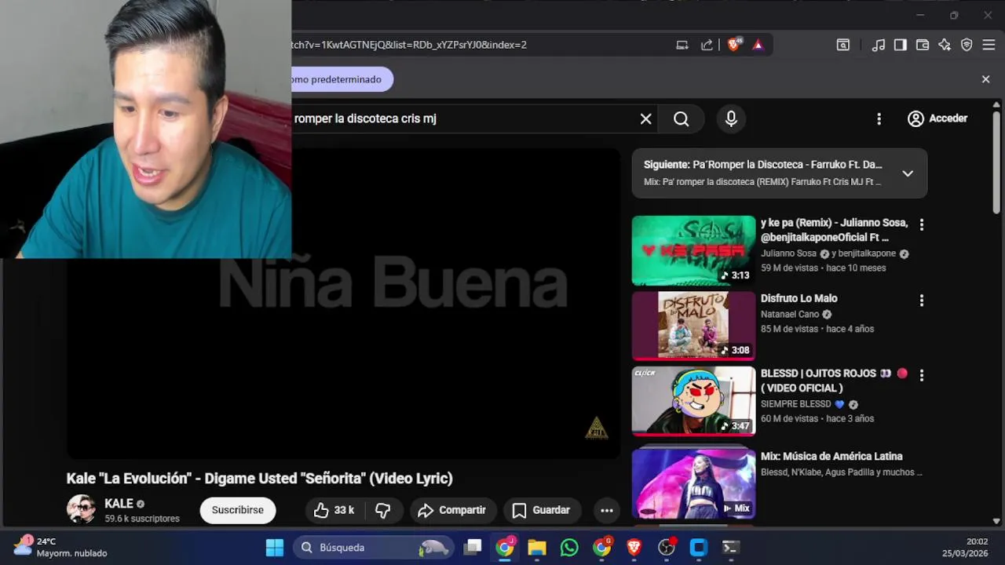Open Task View on the taskbar
The width and height of the screenshot is (1005, 565).
pos(472,548)
